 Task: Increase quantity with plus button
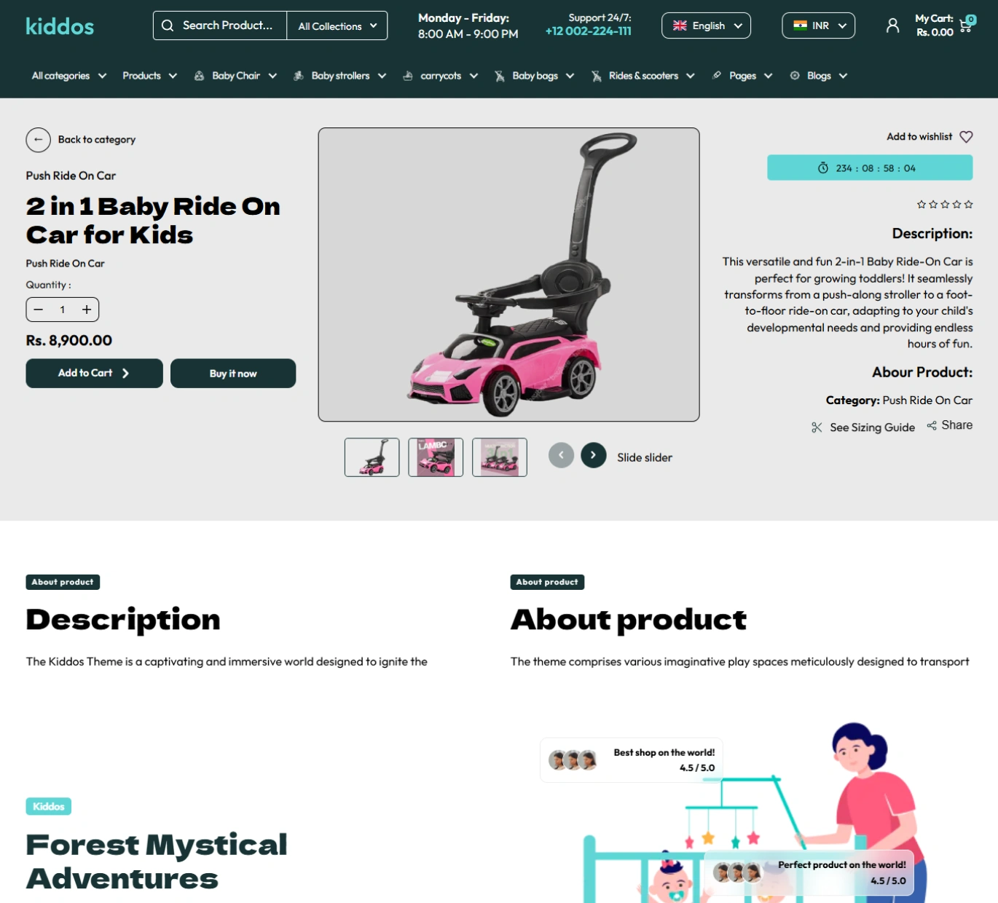point(87,309)
